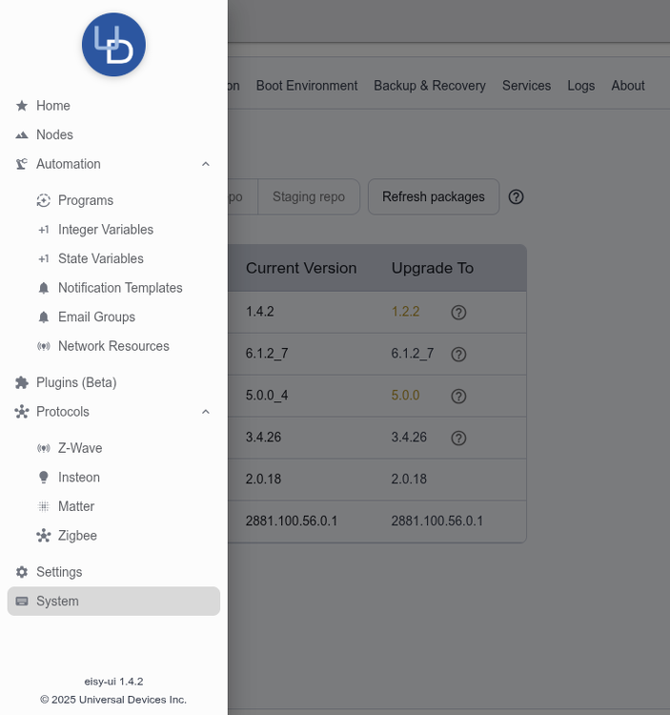Open Network Resources
Screen dimensions: 670x715
[113, 347]
